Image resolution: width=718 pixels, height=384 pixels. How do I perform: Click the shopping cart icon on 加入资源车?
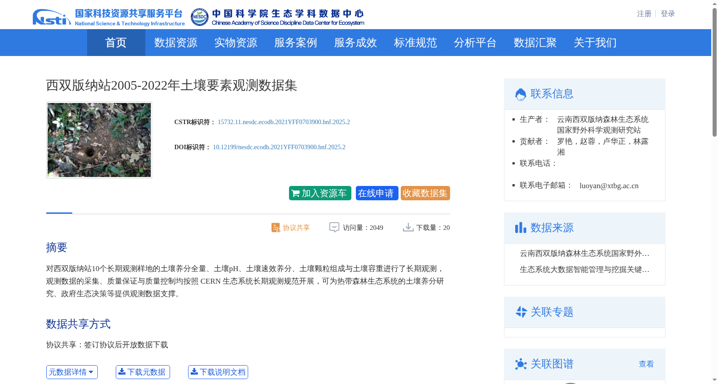pyautogui.click(x=295, y=194)
